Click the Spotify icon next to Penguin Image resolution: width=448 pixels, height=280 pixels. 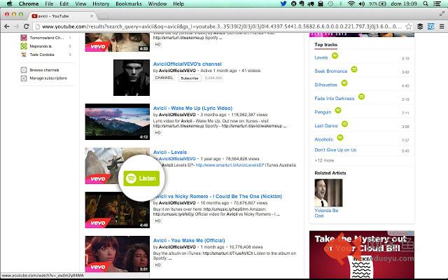click(338, 110)
